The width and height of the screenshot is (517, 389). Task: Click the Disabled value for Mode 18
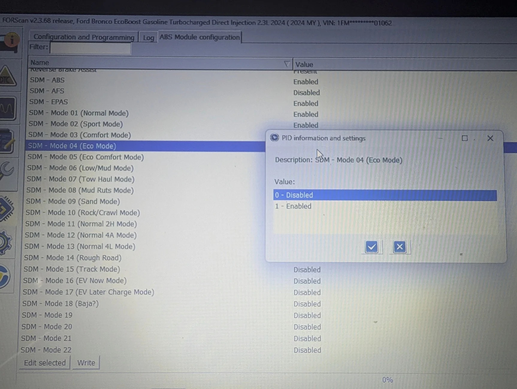(x=307, y=304)
